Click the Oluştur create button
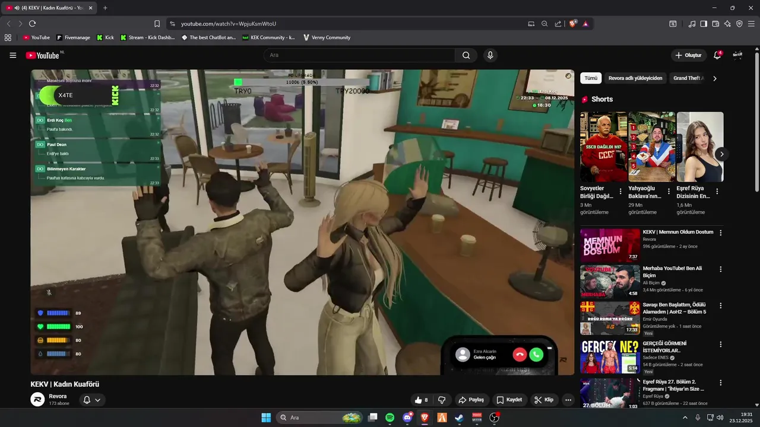760x427 pixels. pos(689,55)
